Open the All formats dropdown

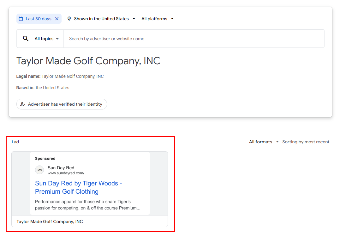(x=264, y=142)
